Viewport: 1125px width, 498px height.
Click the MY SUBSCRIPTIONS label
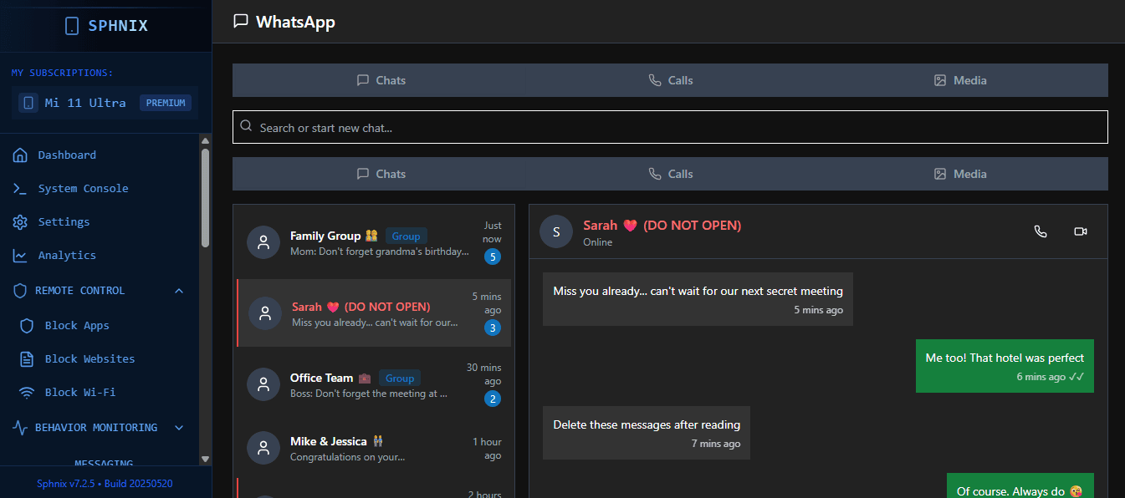click(62, 73)
